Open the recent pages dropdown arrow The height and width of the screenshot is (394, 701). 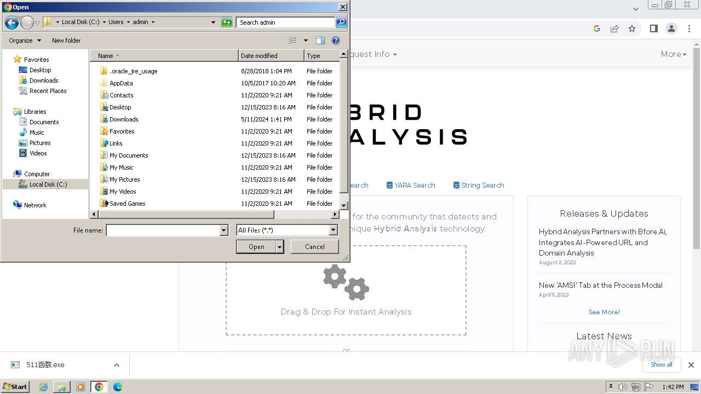point(37,23)
